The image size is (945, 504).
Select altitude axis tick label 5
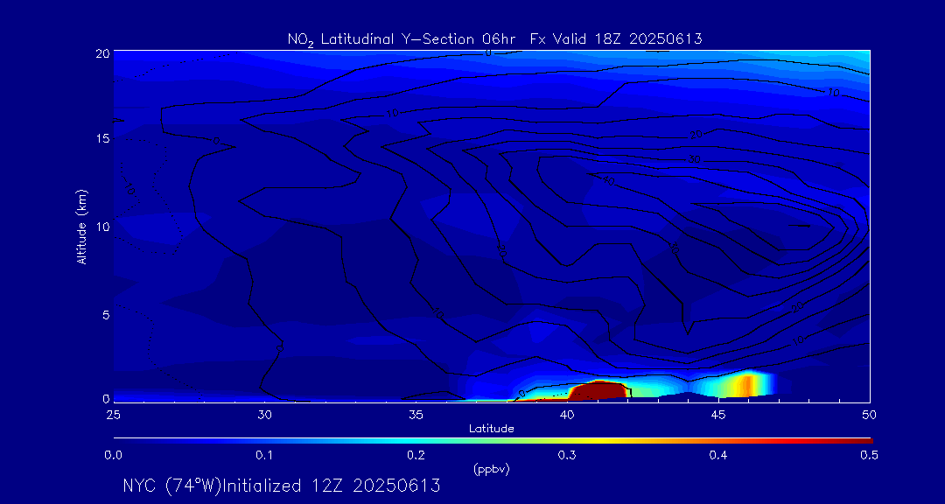[x=105, y=315]
